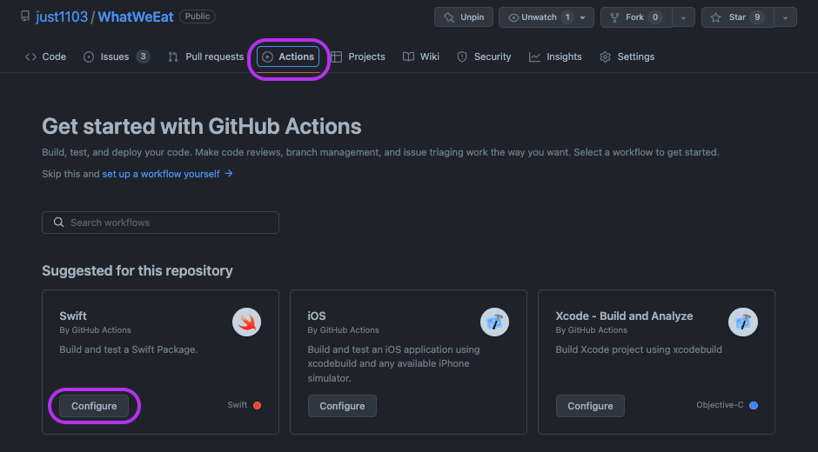
Task: Open the Wiki tab
Action: pyautogui.click(x=421, y=56)
